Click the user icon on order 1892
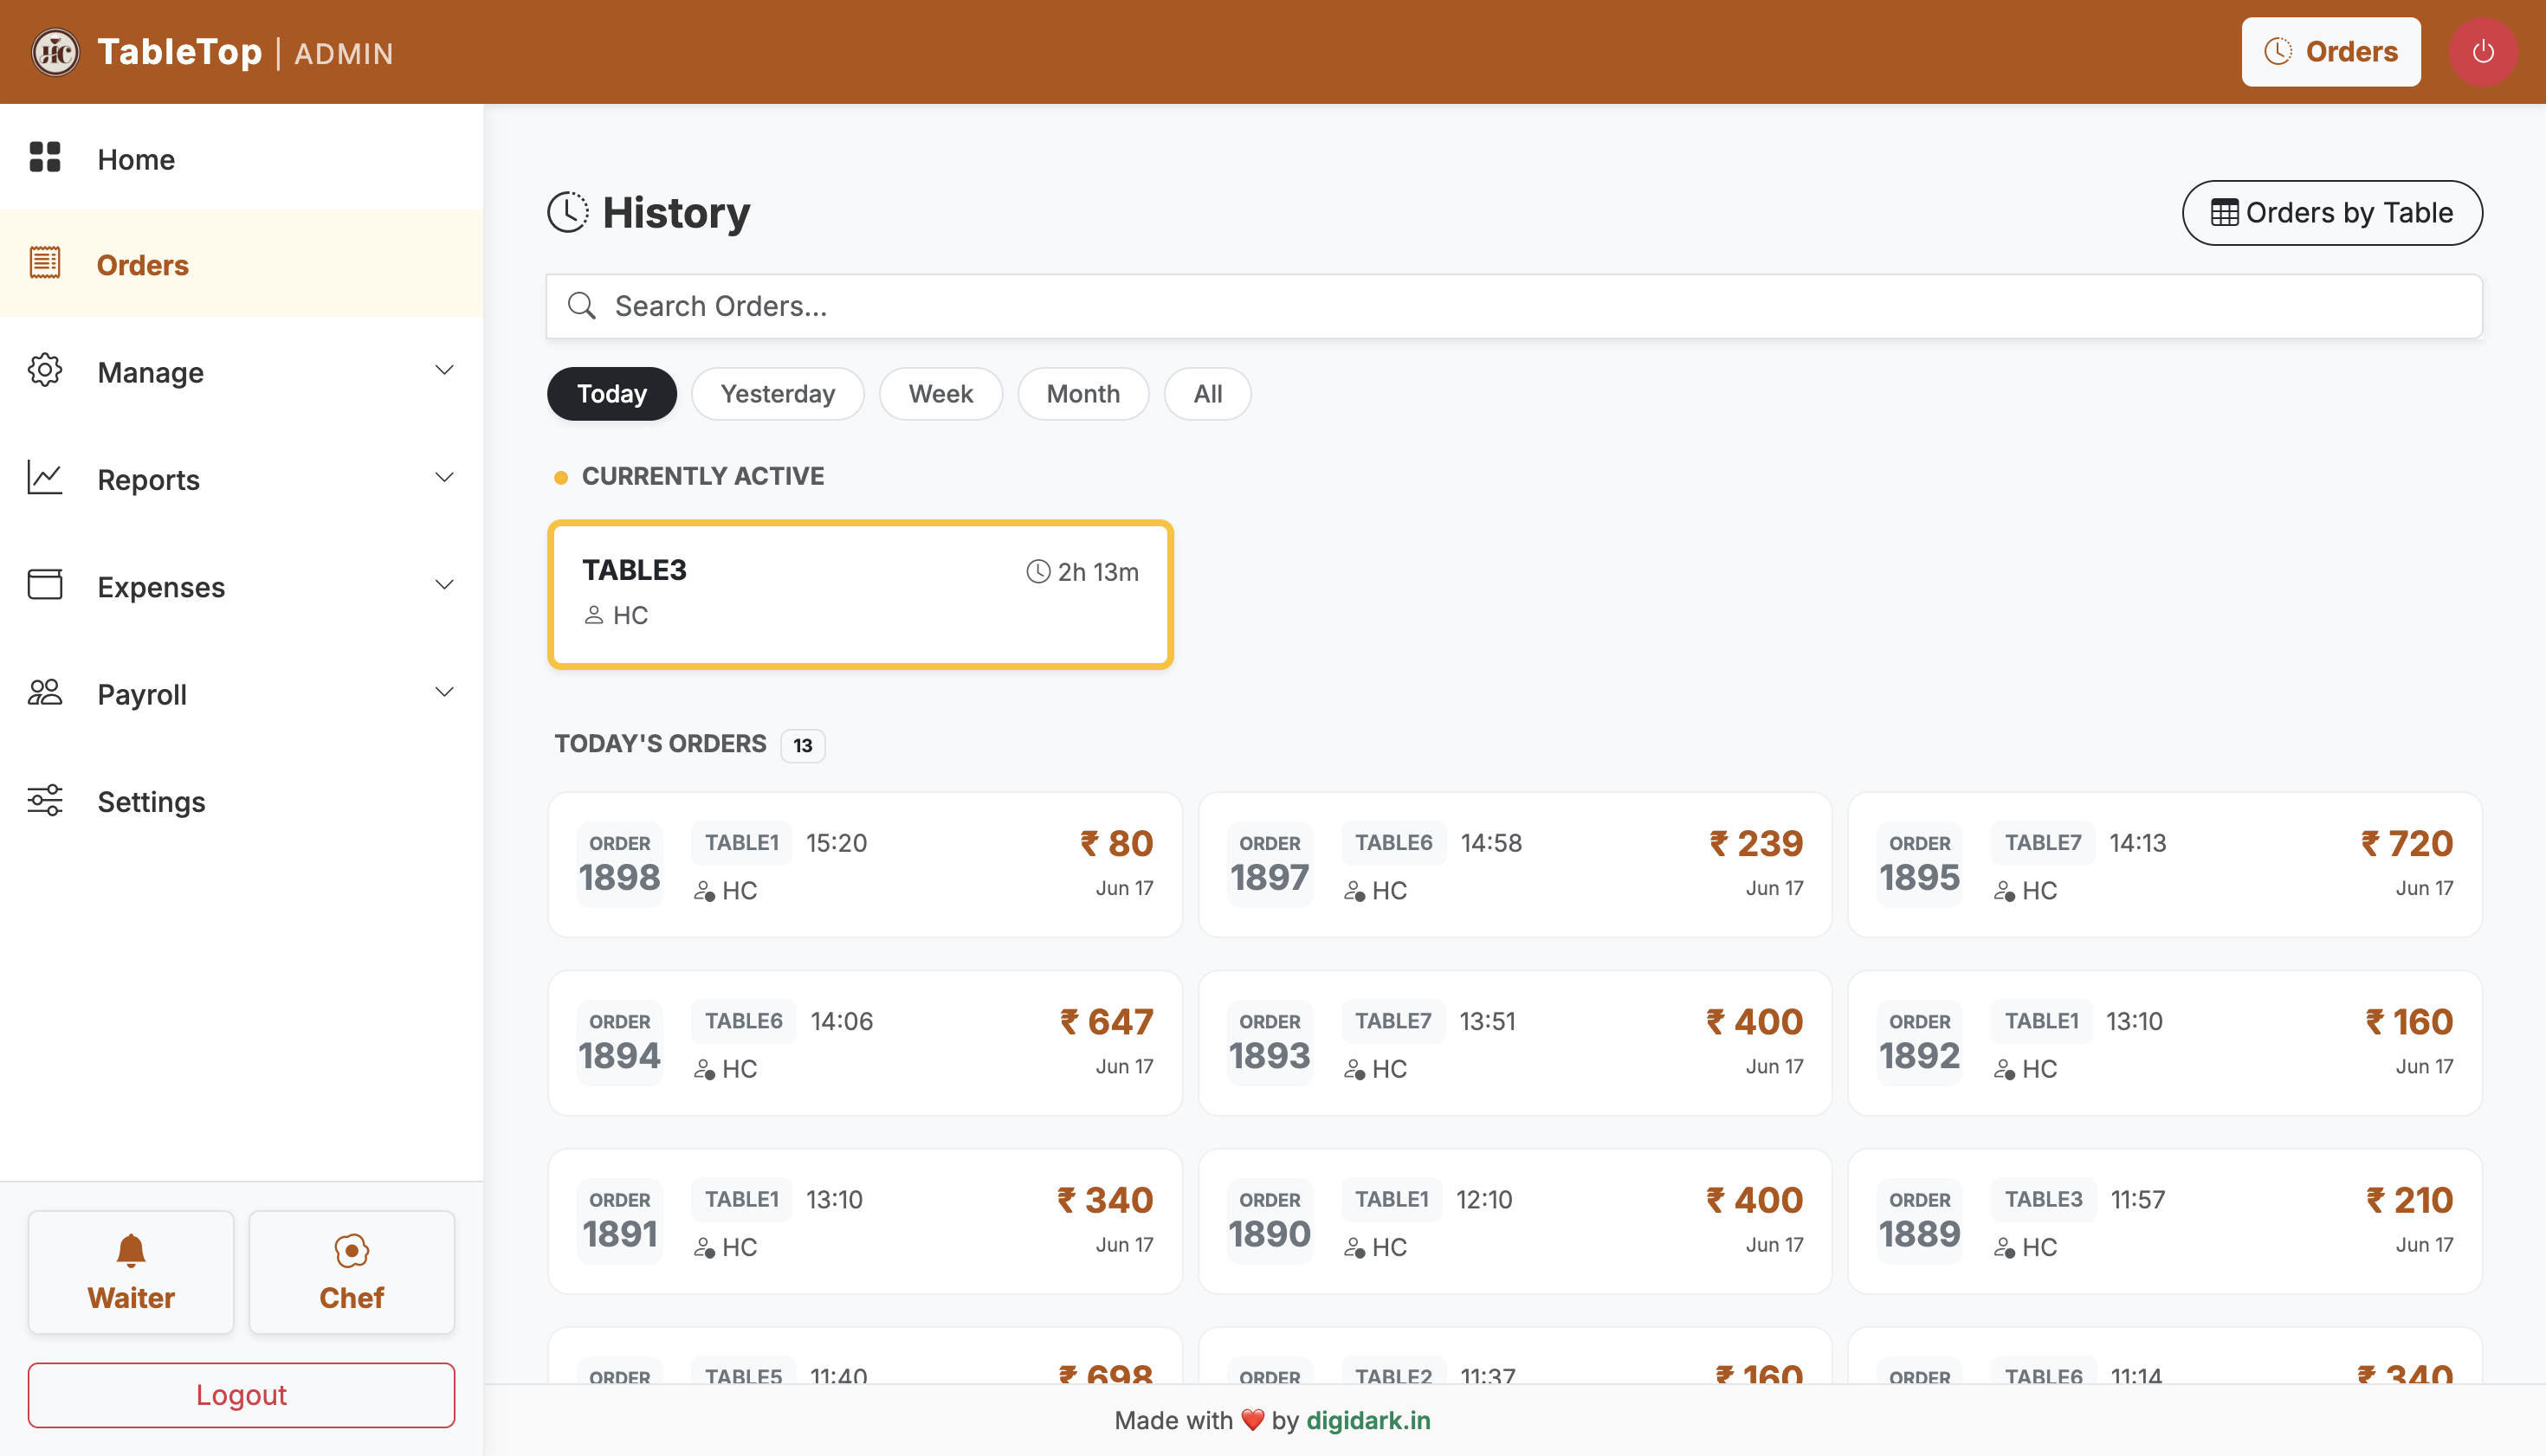The height and width of the screenshot is (1456, 2546). (2004, 1069)
